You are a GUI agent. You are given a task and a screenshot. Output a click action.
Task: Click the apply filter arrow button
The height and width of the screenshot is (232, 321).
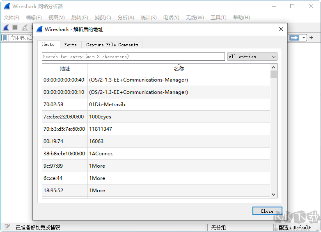pyautogui.click(x=294, y=38)
